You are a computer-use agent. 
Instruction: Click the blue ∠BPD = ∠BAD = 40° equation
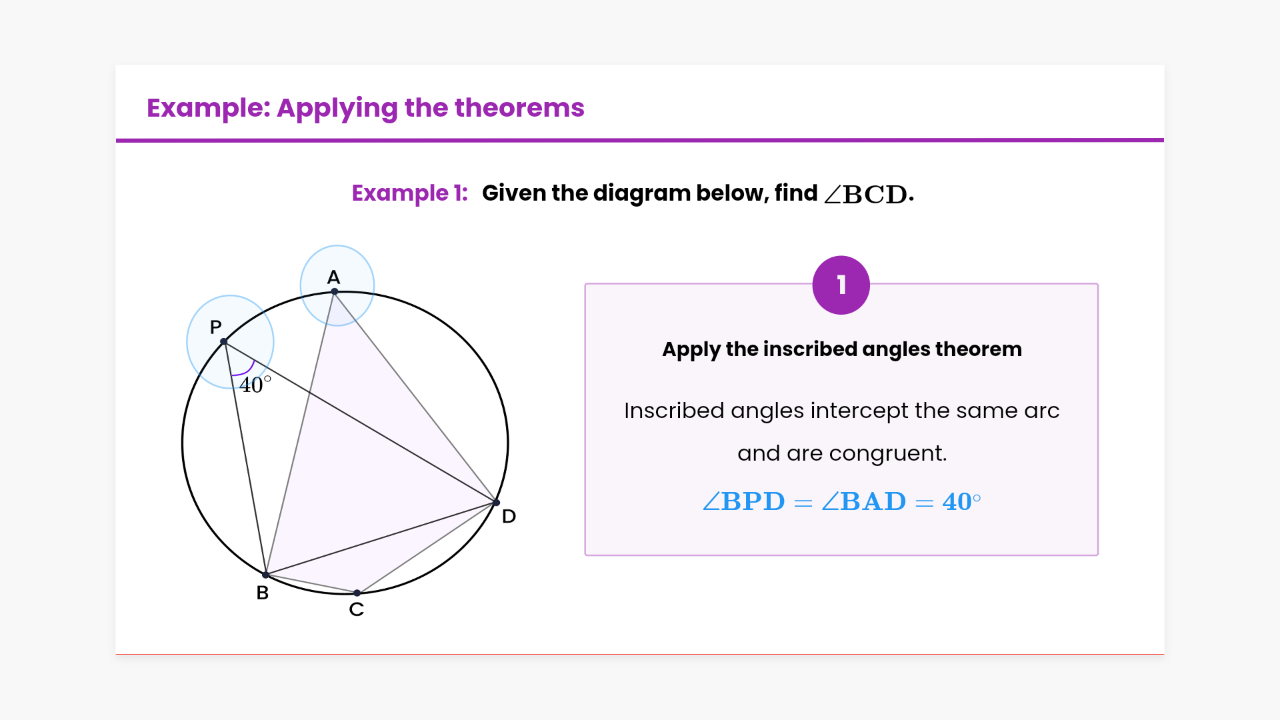tap(841, 501)
